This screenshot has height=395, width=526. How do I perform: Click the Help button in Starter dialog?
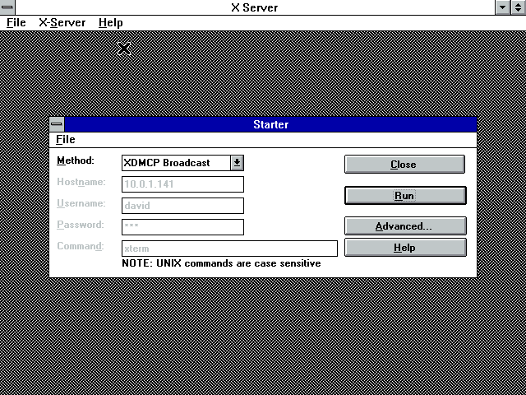click(404, 248)
